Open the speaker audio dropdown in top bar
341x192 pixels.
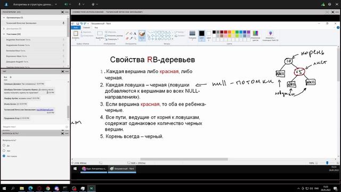(x=70, y=4)
